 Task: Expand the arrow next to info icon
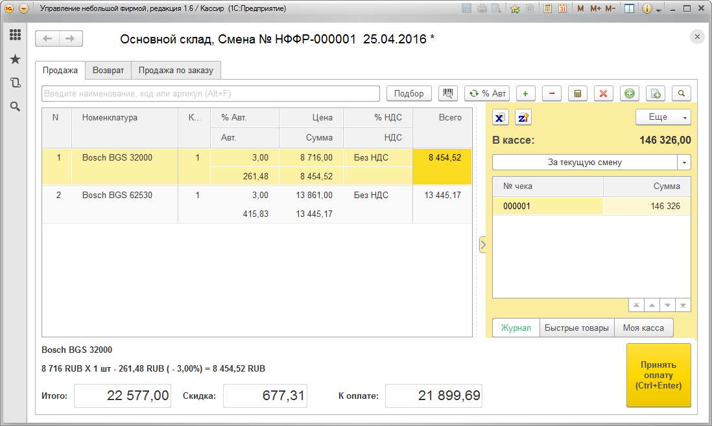click(x=658, y=10)
